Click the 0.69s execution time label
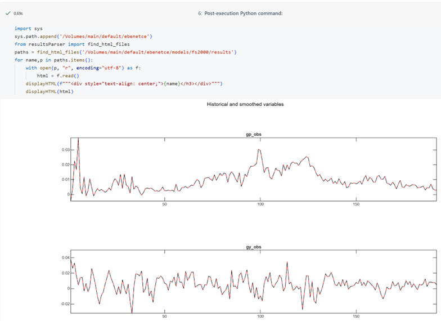Viewport: 441px width, 321px height. (18, 14)
